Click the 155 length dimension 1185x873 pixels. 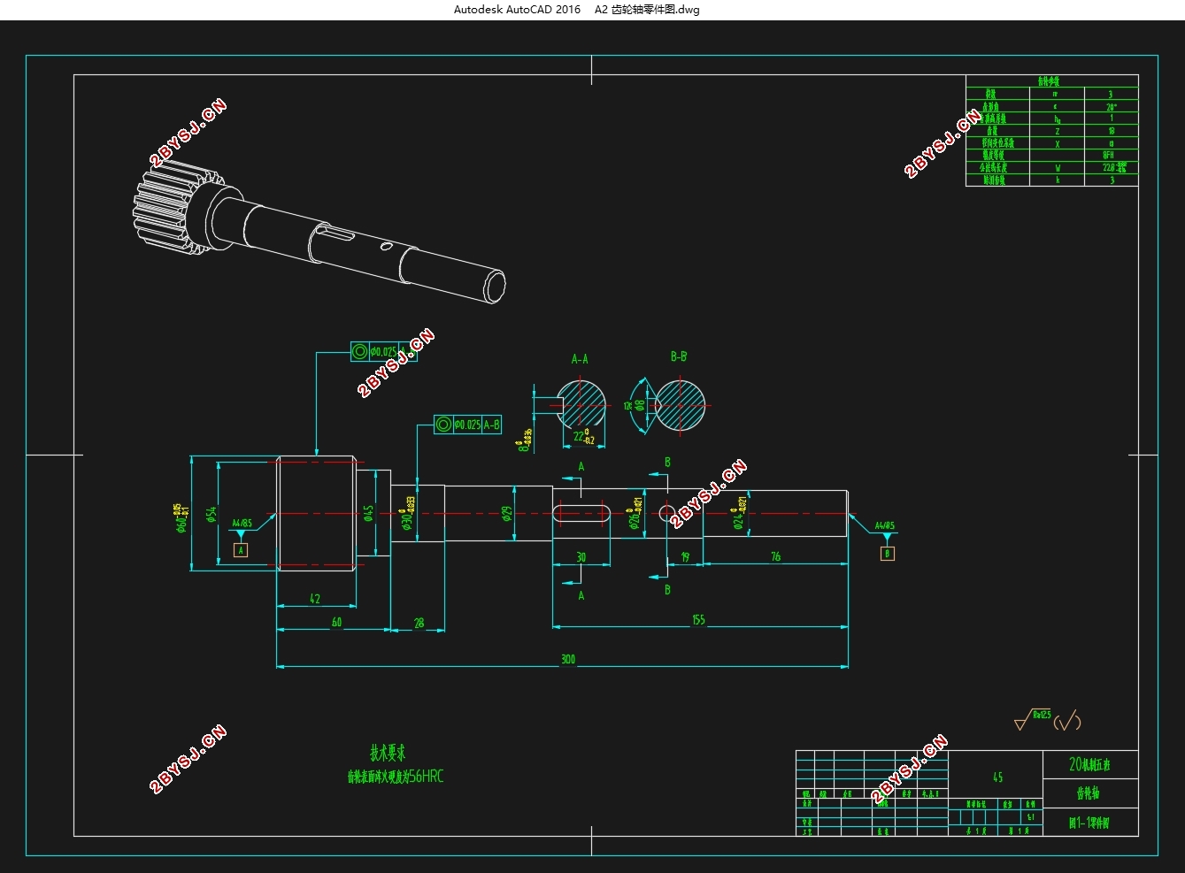[x=698, y=620]
